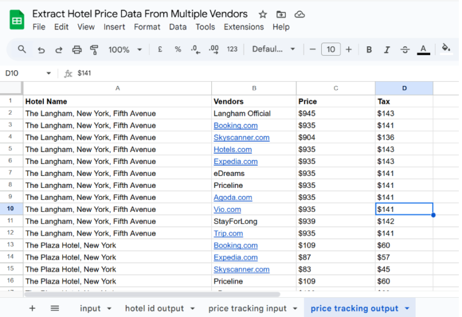Check the cloud save status icon
Image resolution: width=462 pixels, height=317 pixels.
tap(300, 14)
